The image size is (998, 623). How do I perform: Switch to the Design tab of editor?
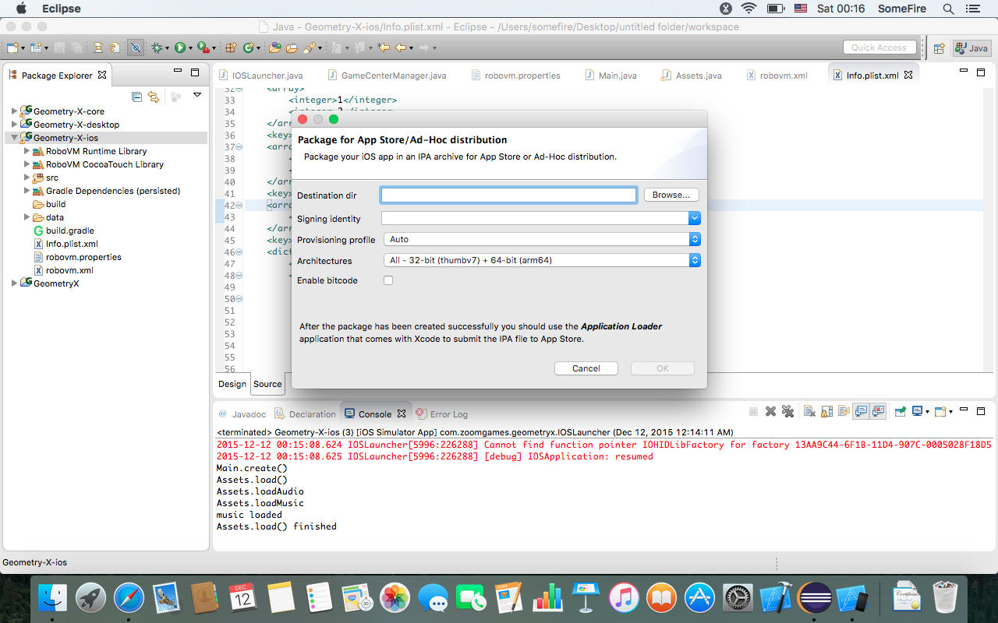point(232,384)
